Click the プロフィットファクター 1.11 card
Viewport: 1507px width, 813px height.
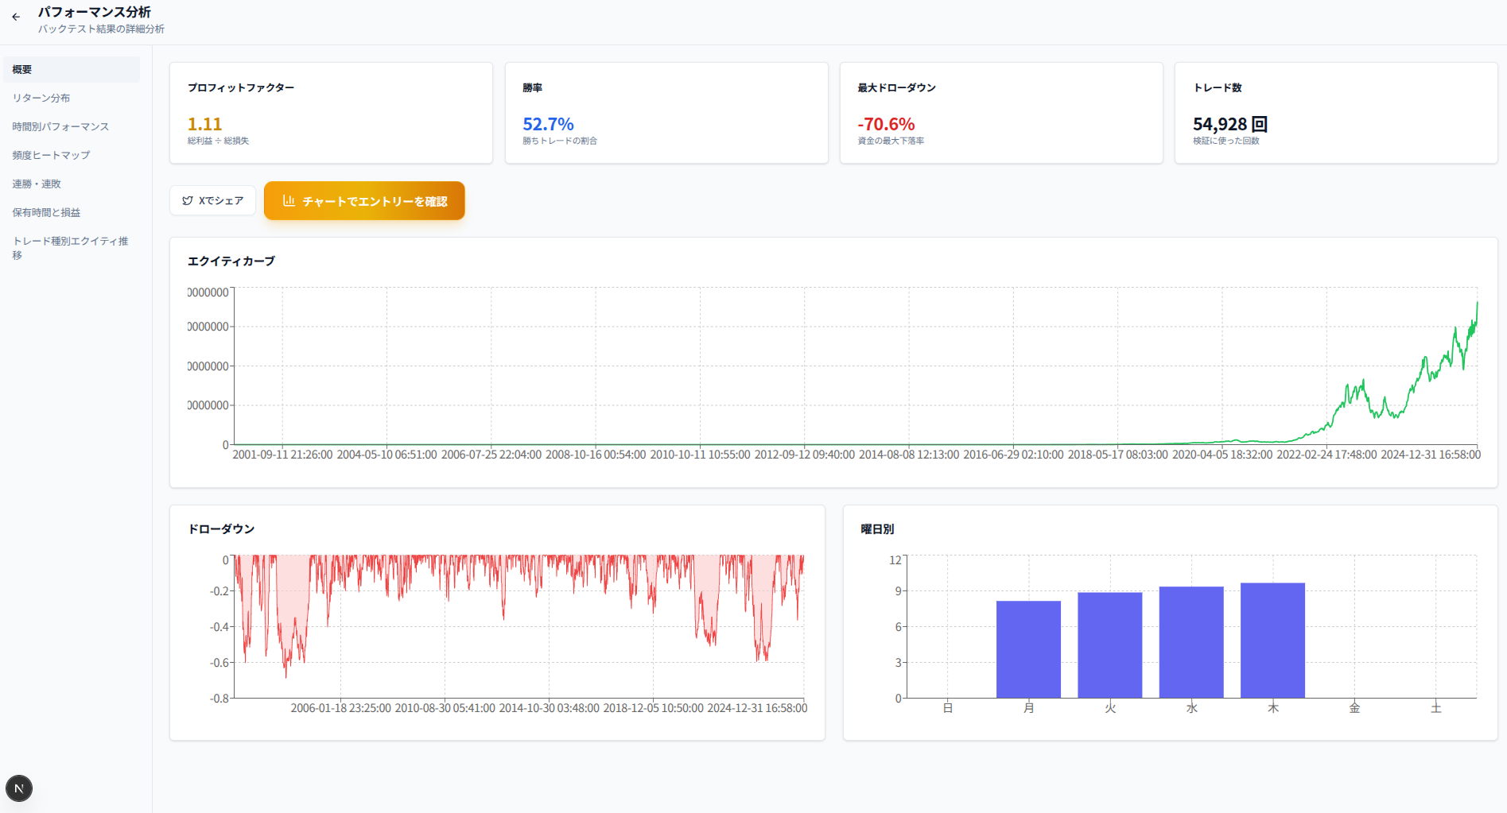tap(331, 113)
